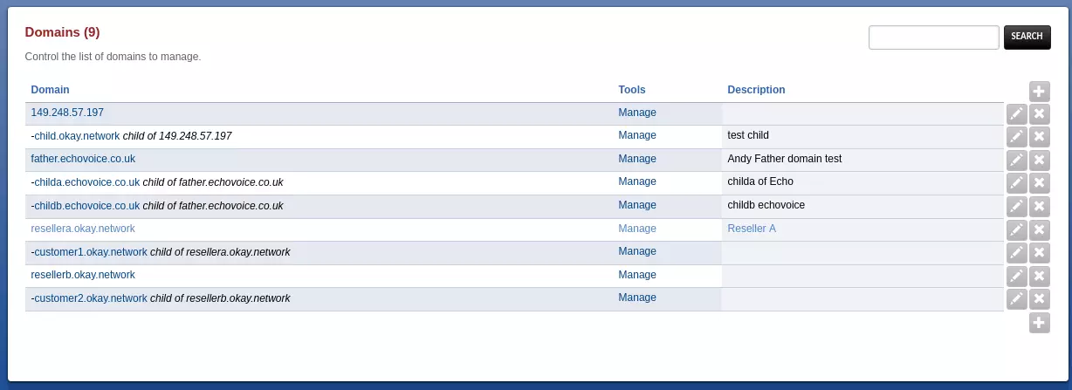1072x390 pixels.
Task: Click Manage for customer2.okay.network
Action: [x=637, y=298]
